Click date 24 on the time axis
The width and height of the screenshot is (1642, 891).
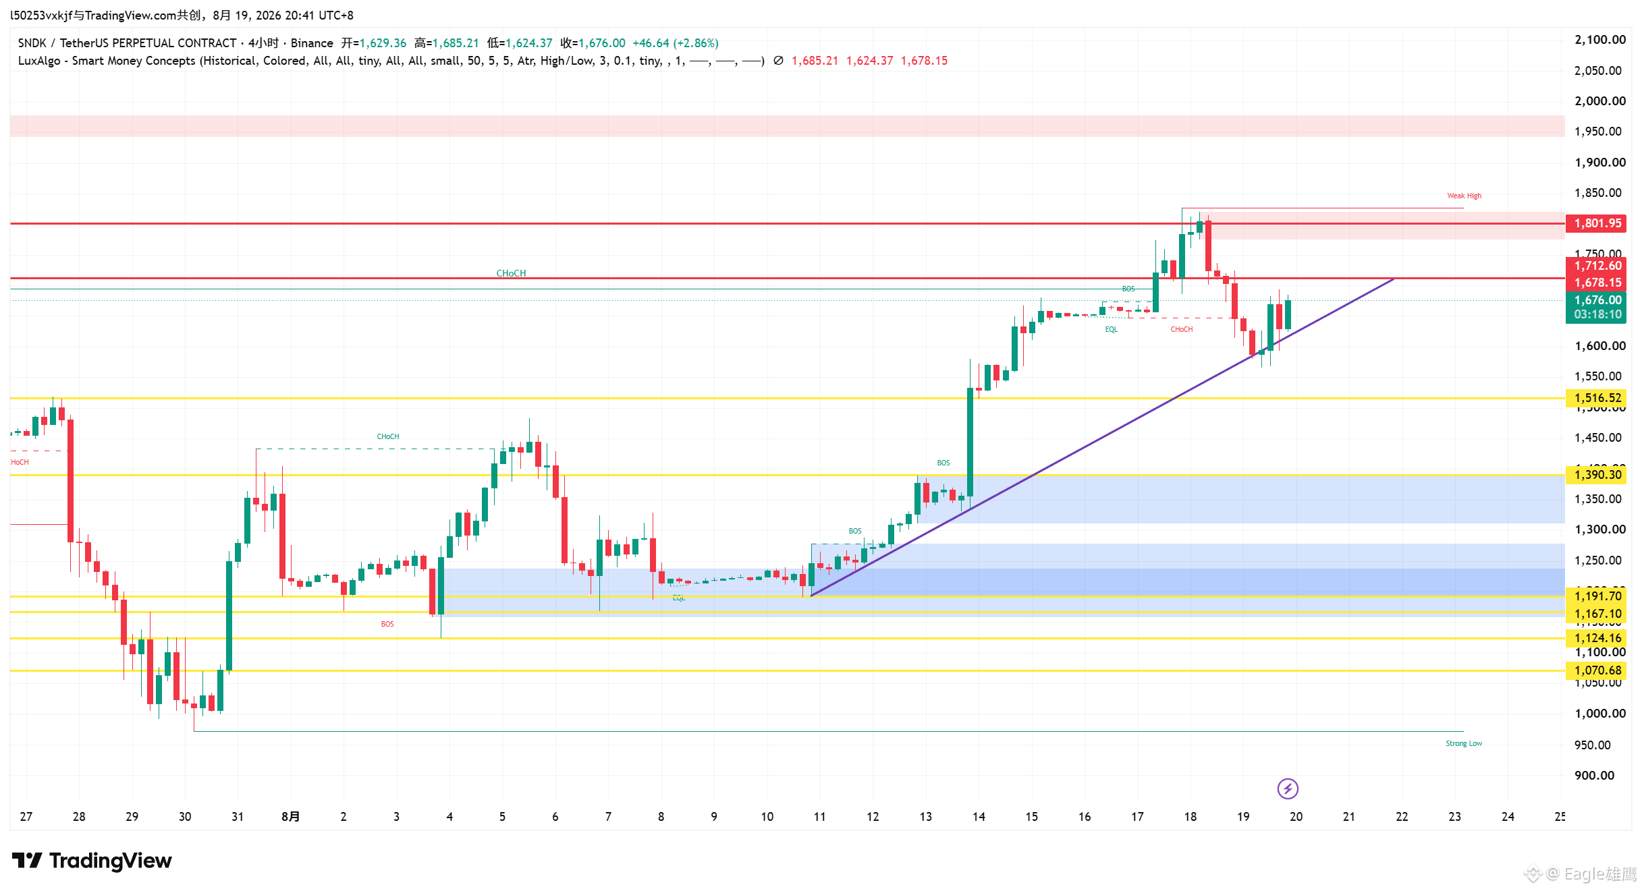coord(1508,817)
